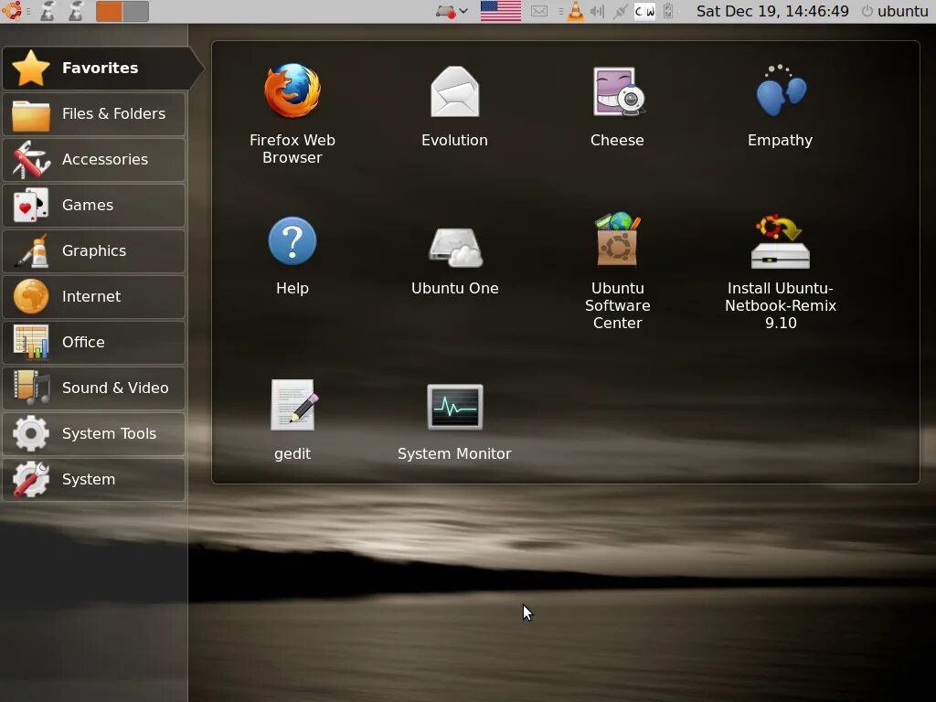Viewport: 936px width, 702px height.
Task: Launch Ubuntu One
Action: 454,260
